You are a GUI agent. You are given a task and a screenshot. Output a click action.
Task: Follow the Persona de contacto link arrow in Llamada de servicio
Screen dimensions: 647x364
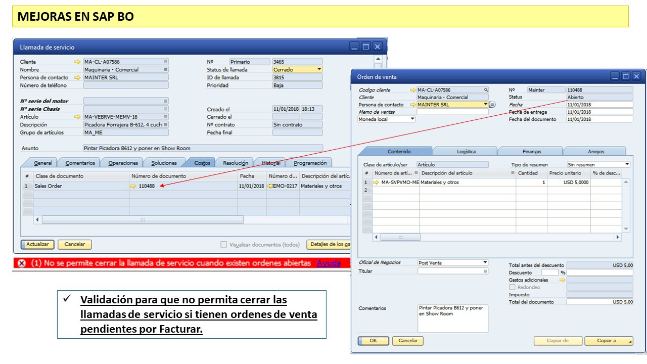(x=77, y=77)
